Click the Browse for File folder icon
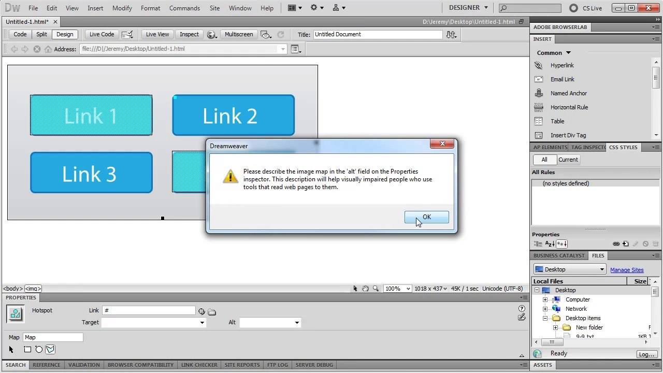The height and width of the screenshot is (373, 663). (212, 312)
